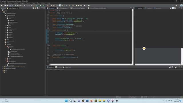Click the Back navigation arrow icon
This screenshot has height=103, width=183.
[x=81, y=5]
